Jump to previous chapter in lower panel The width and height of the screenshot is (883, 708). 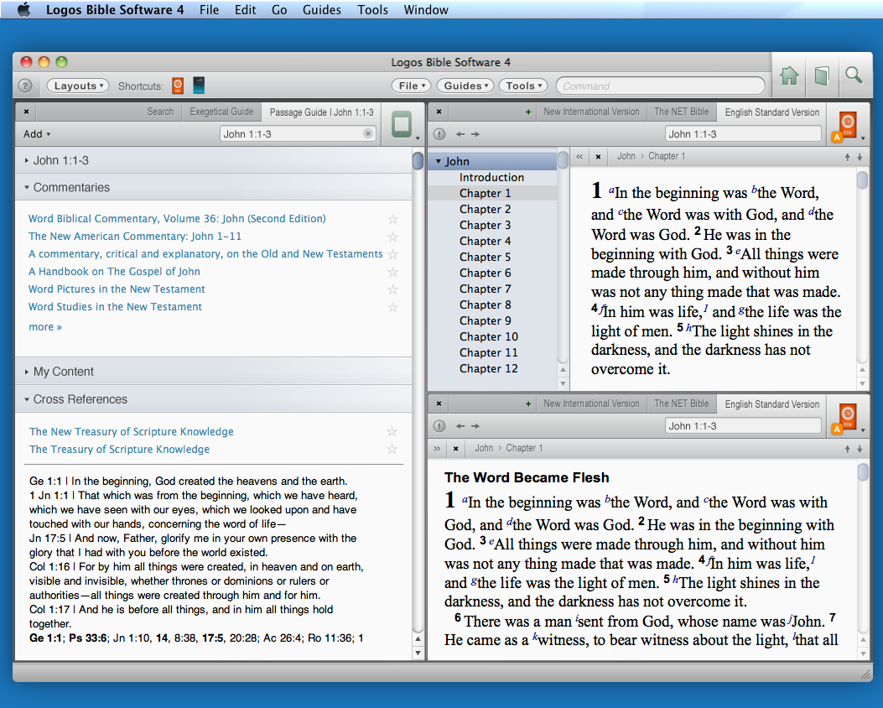847,449
